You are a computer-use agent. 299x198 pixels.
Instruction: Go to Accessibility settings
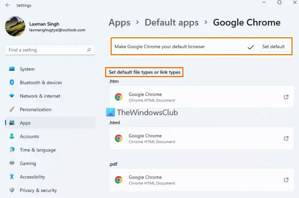50,177
